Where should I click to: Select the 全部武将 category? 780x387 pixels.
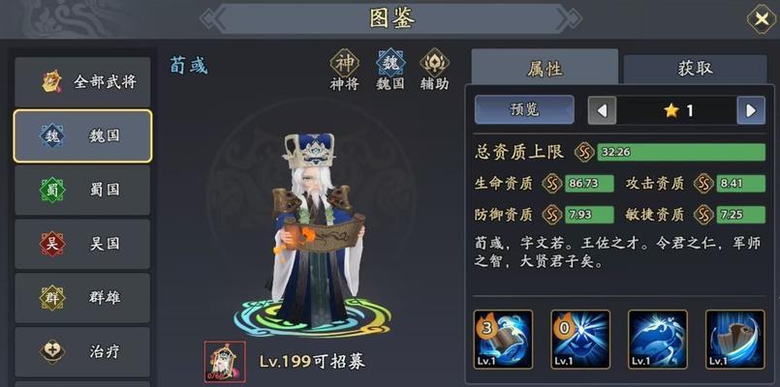point(82,81)
